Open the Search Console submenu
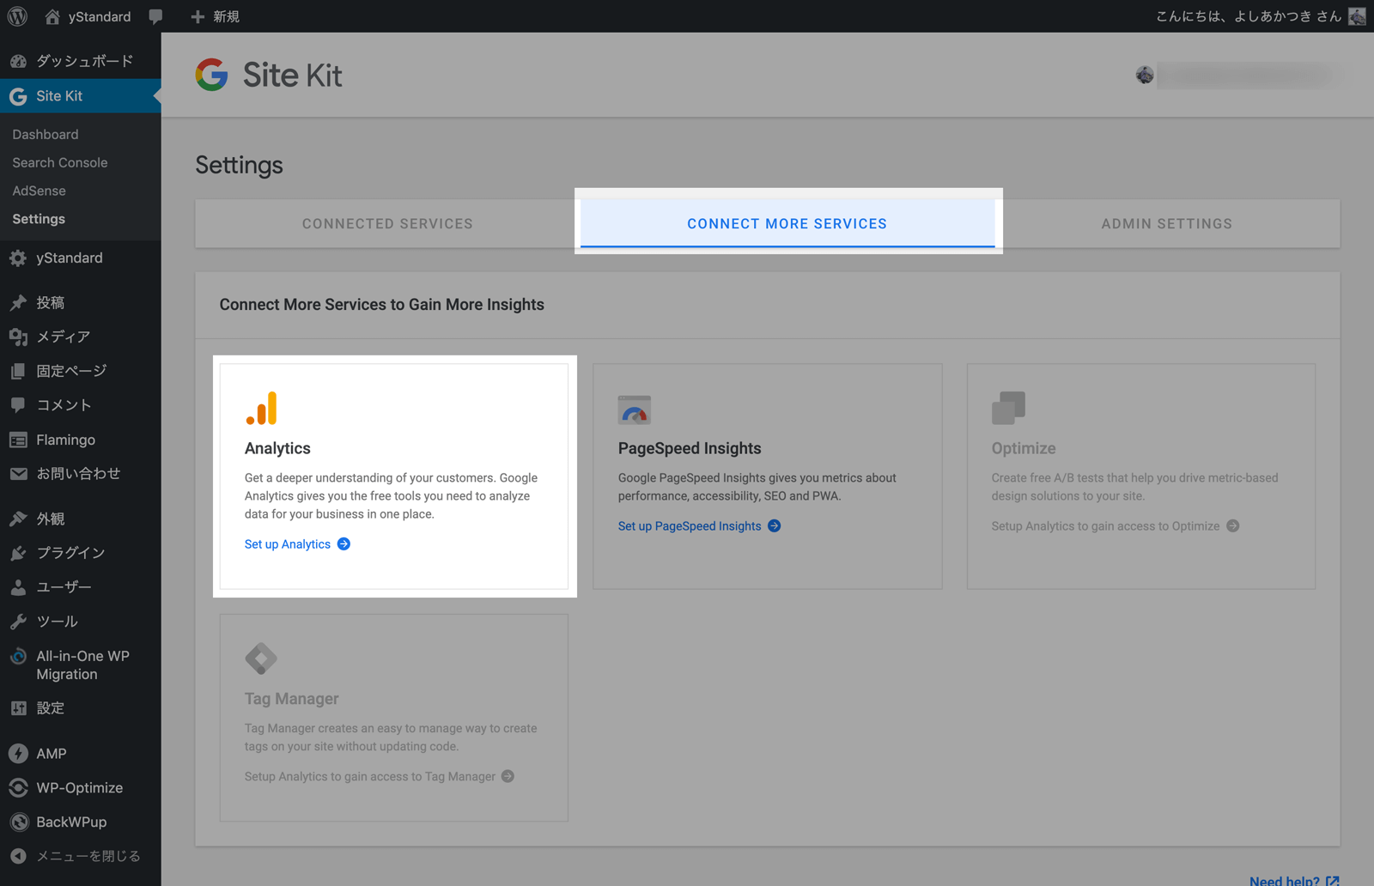This screenshot has height=886, width=1374. (60, 162)
